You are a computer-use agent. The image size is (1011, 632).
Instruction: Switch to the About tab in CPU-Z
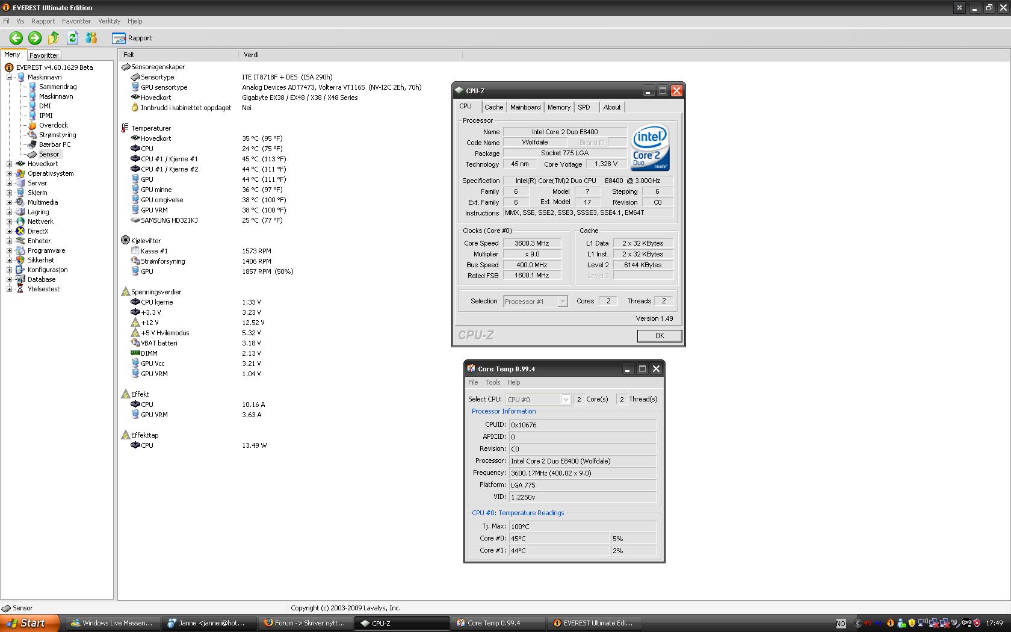click(x=612, y=107)
